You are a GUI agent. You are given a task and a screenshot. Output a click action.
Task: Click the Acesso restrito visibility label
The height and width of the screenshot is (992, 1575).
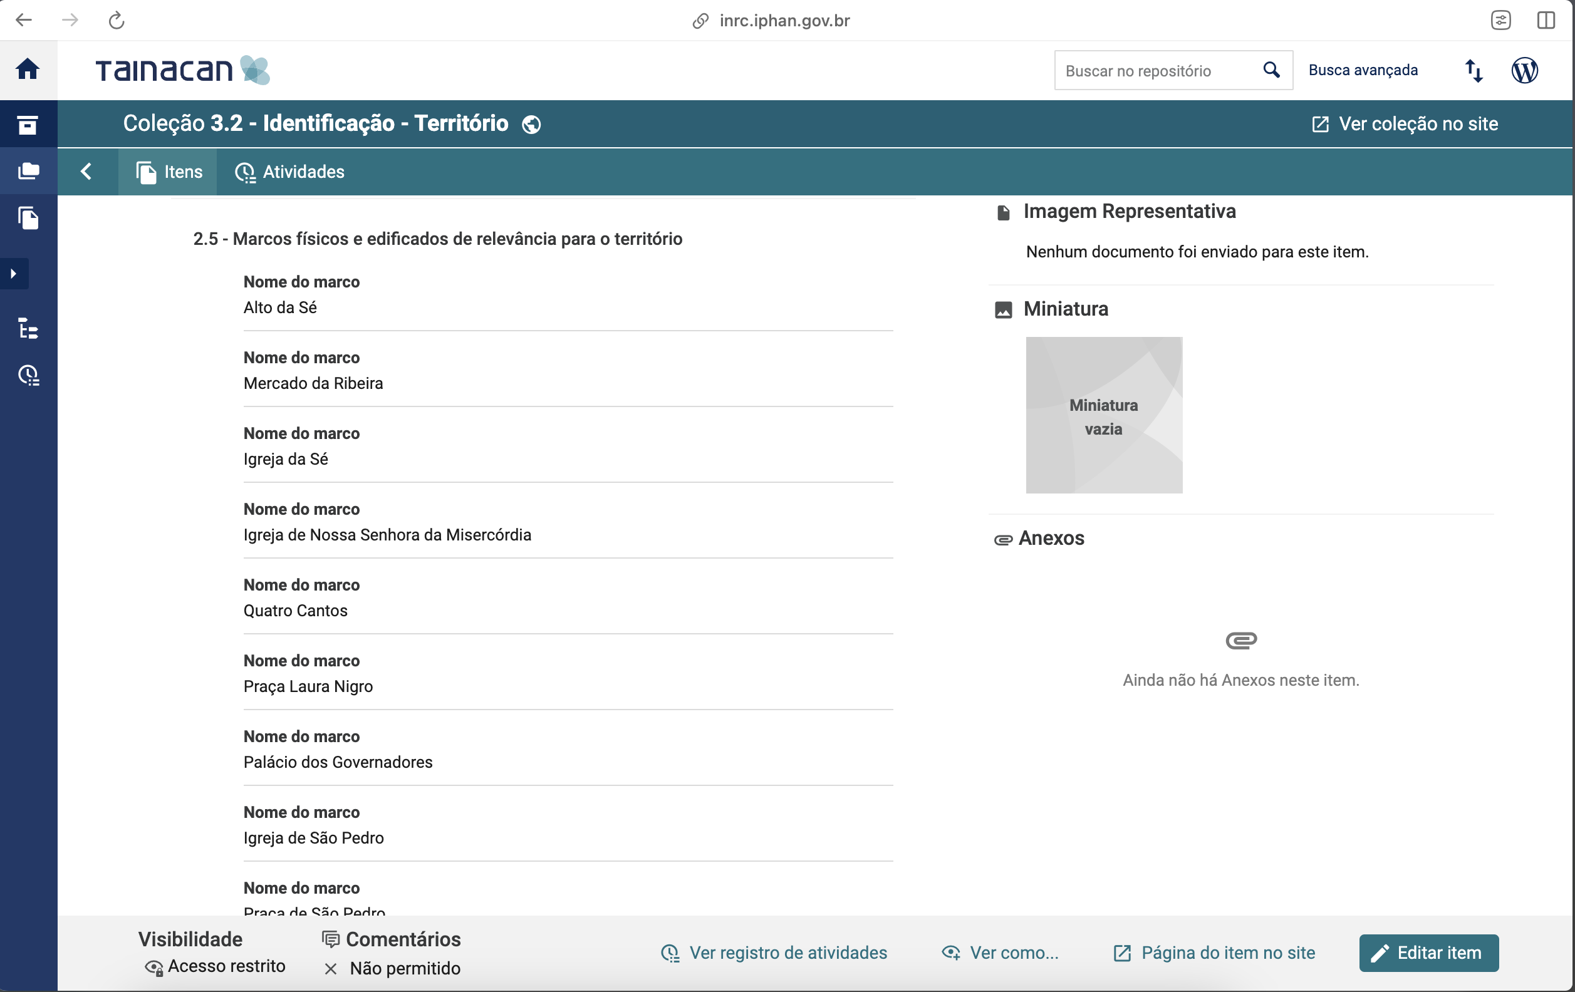pyautogui.click(x=215, y=966)
